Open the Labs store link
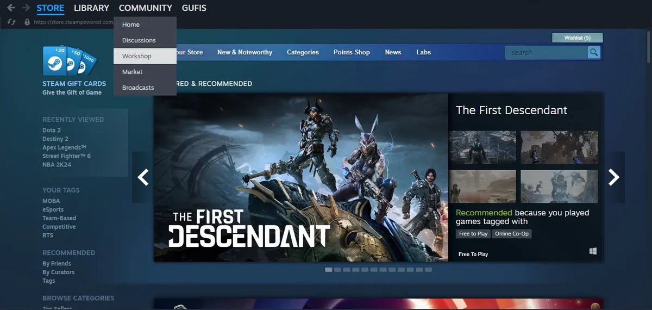This screenshot has height=310, width=652. pyautogui.click(x=424, y=52)
